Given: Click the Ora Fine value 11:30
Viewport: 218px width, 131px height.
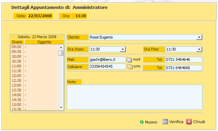Looking at the screenshot, I should pyautogui.click(x=171, y=49).
